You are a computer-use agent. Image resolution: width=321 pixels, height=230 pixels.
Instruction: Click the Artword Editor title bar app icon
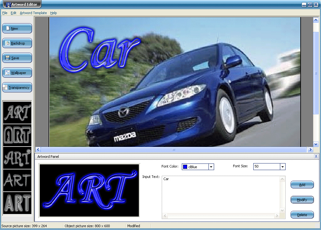pos(8,4)
